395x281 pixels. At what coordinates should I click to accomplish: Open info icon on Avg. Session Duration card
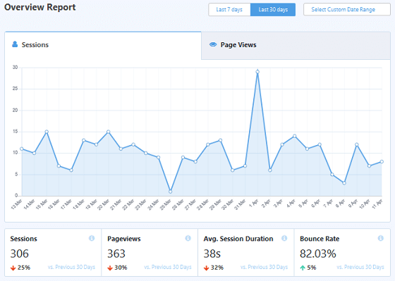coord(284,238)
